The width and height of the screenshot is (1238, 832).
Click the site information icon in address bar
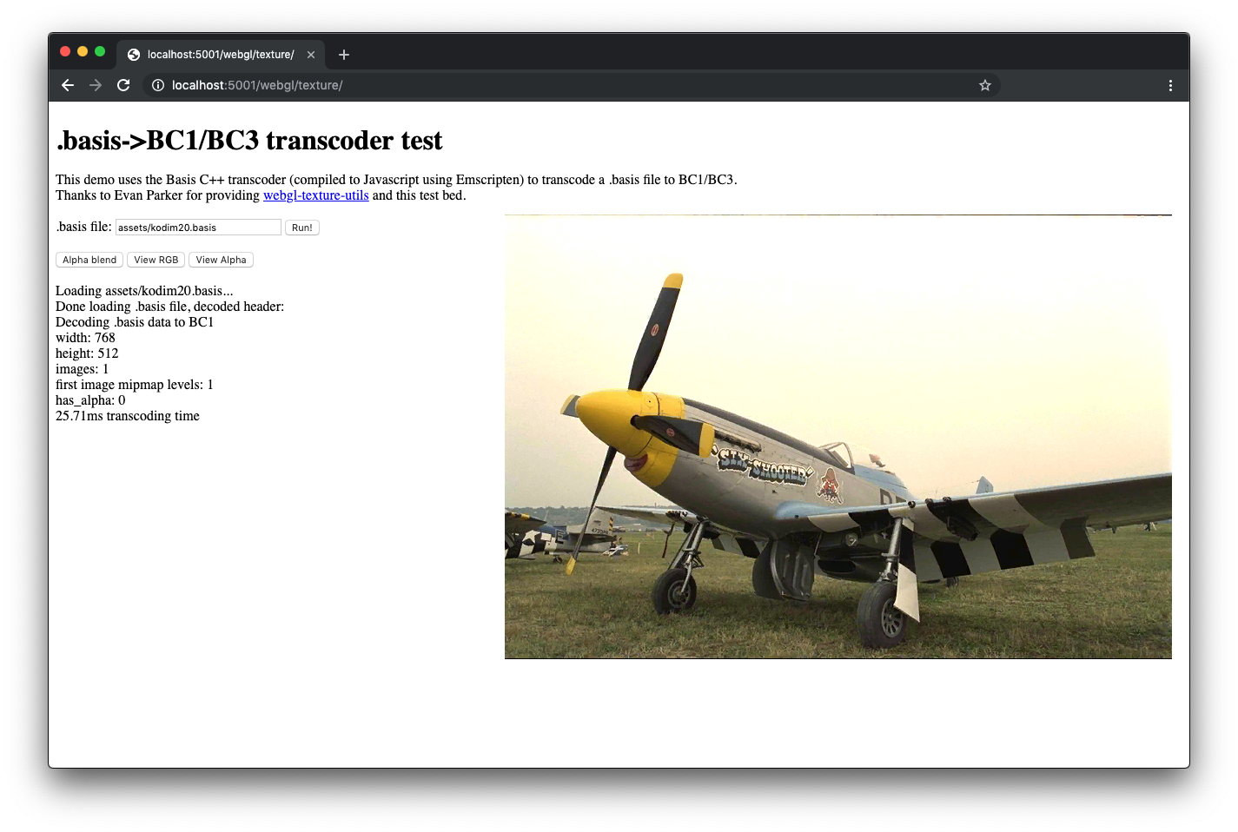157,85
